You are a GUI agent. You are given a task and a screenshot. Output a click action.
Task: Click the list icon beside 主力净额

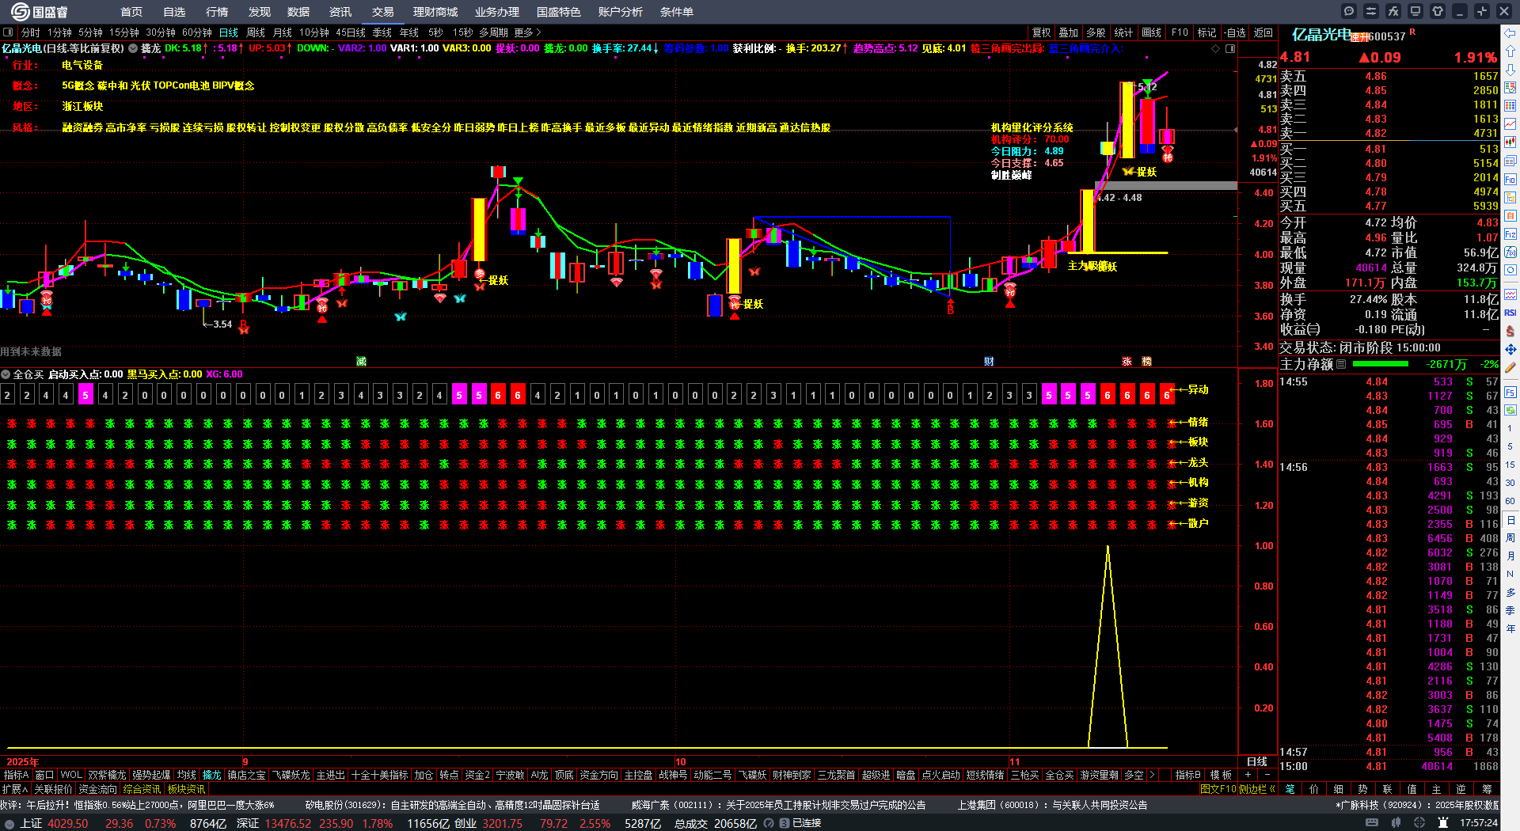tap(1341, 364)
